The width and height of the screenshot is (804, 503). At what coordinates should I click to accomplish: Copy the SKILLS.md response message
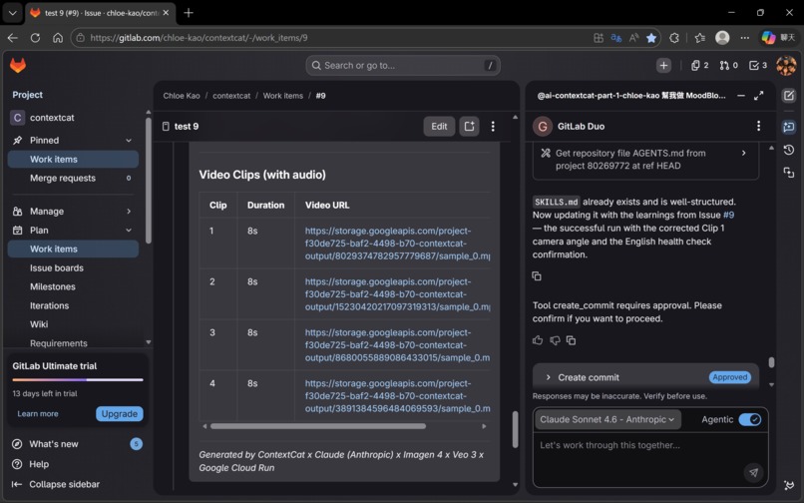(x=537, y=276)
